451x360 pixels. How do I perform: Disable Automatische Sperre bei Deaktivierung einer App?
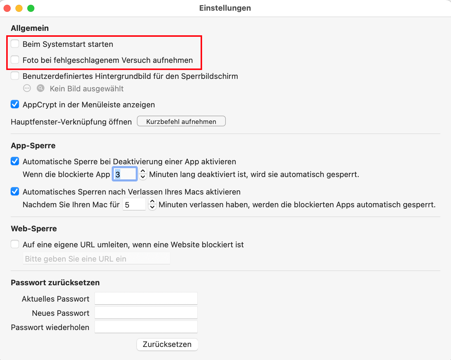click(15, 161)
